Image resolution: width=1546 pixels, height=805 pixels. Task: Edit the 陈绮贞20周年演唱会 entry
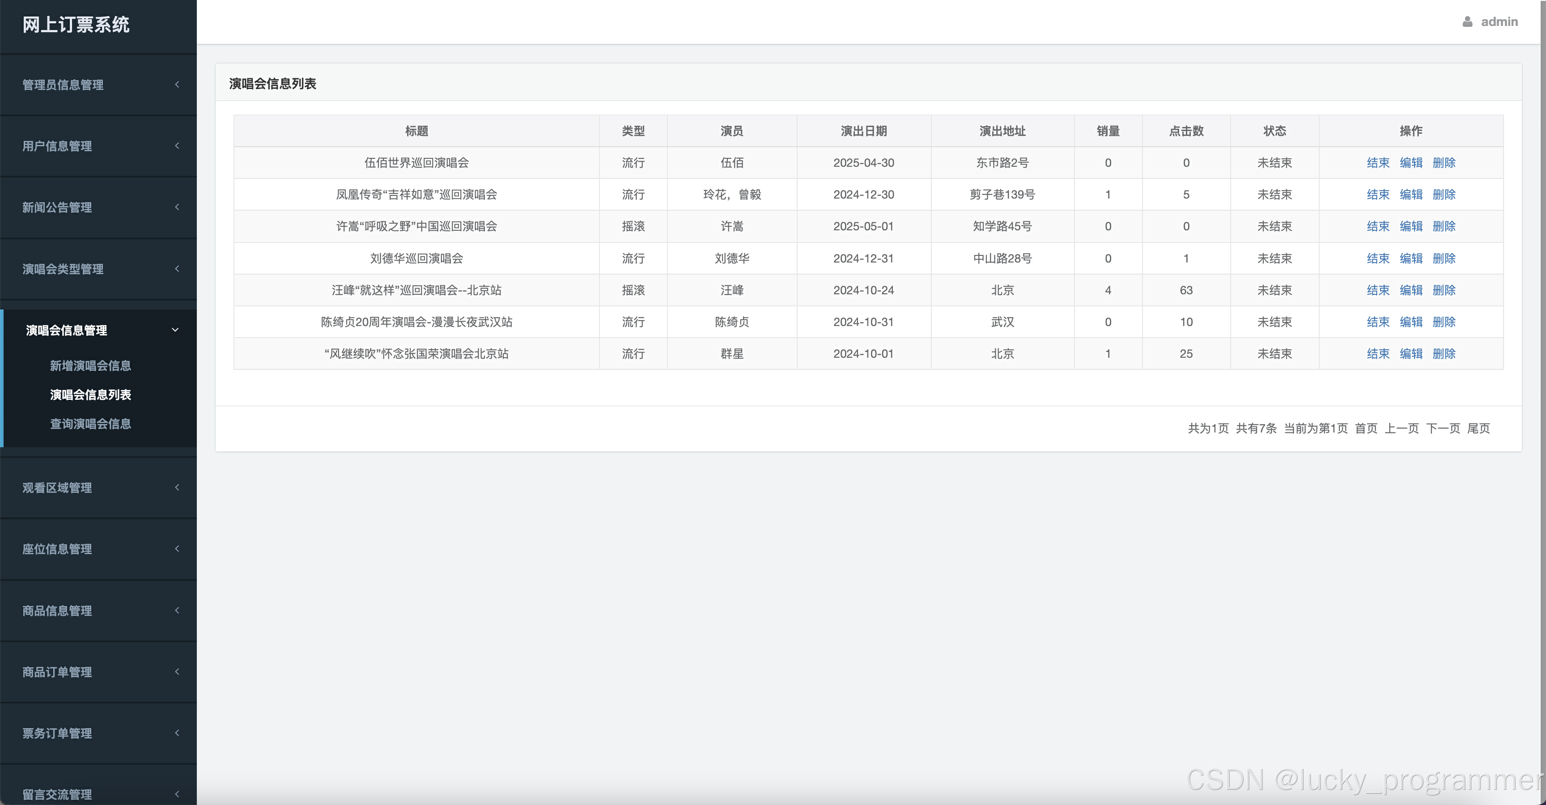(1411, 322)
